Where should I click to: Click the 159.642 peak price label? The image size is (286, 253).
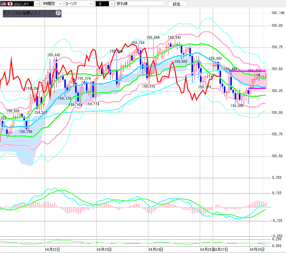click(x=54, y=55)
